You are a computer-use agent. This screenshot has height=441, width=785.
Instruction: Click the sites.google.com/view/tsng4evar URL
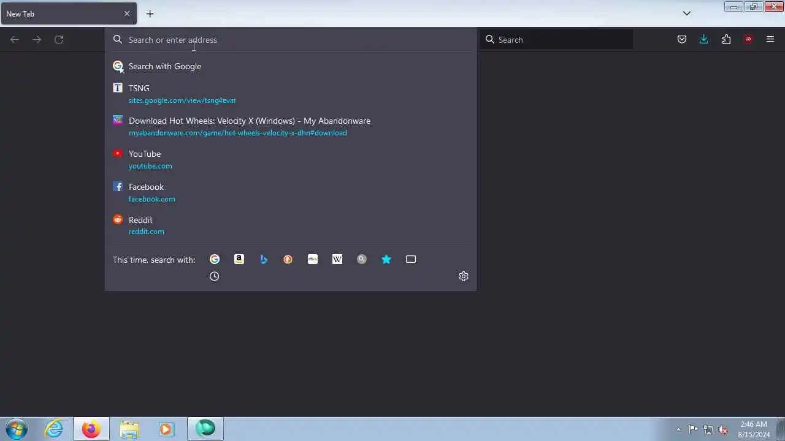tap(182, 100)
